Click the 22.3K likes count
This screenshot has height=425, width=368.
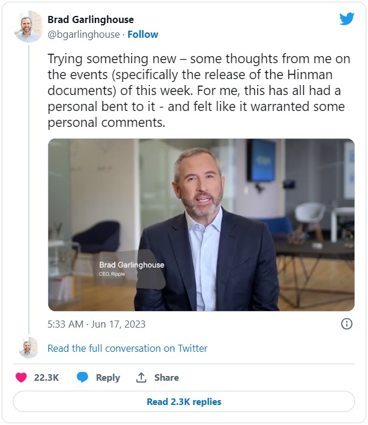[47, 378]
